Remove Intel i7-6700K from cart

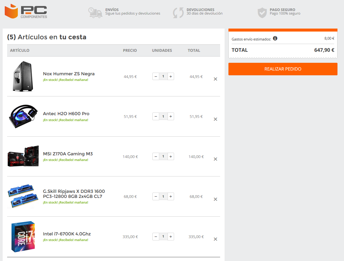point(215,239)
